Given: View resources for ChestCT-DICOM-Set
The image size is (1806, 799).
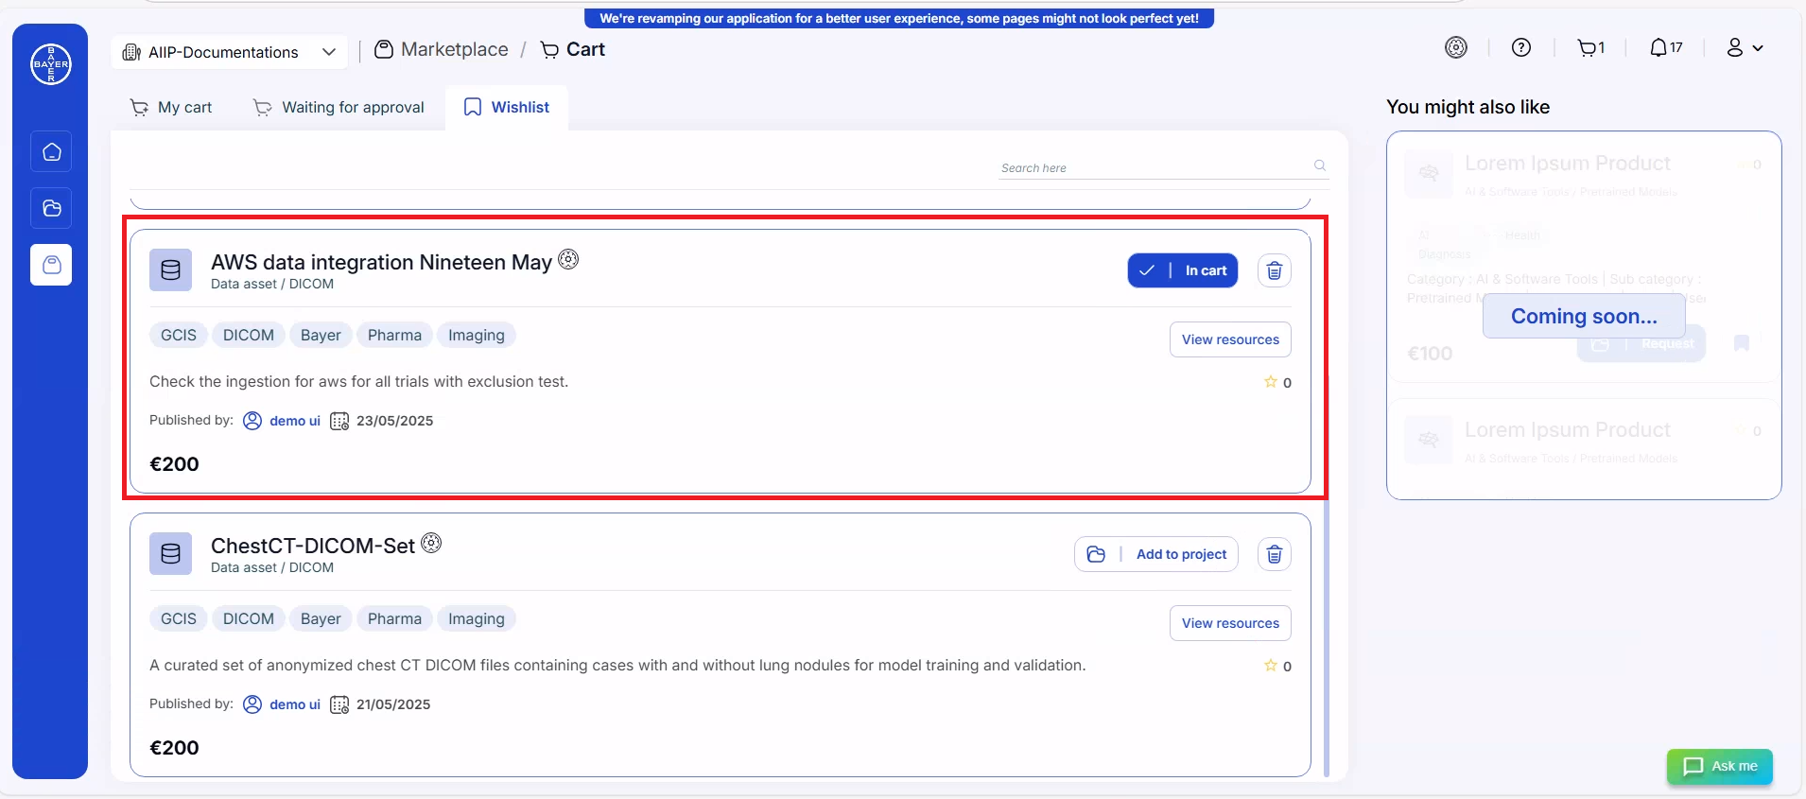Looking at the screenshot, I should click(x=1230, y=623).
